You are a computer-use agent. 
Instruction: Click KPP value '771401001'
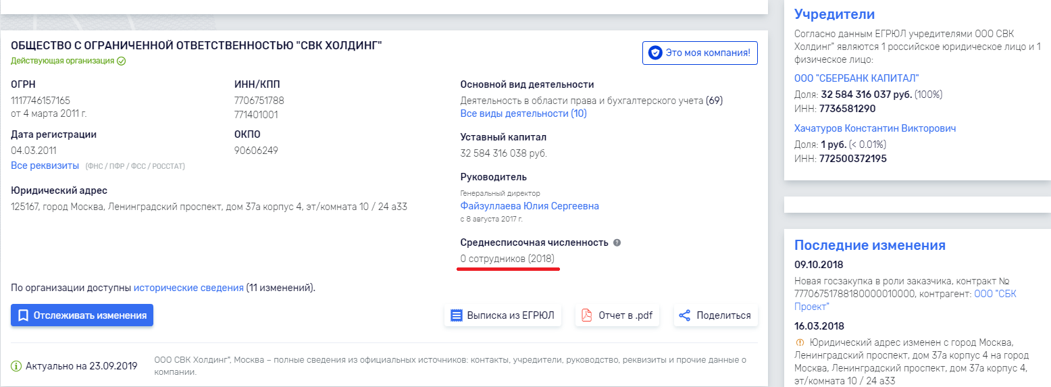(256, 115)
